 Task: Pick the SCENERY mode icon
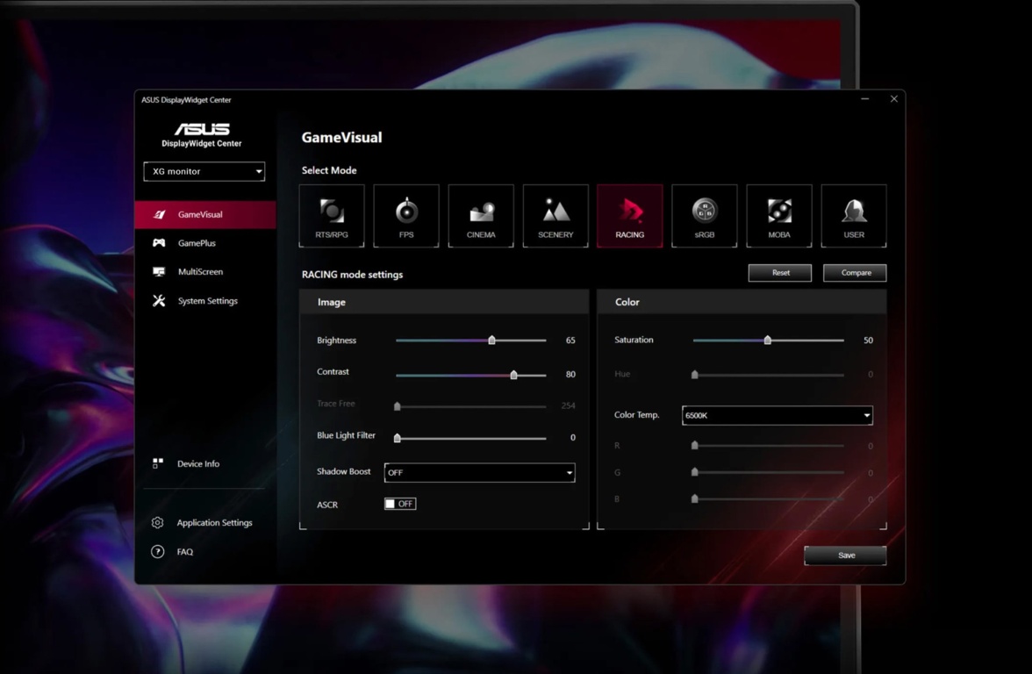coord(555,215)
